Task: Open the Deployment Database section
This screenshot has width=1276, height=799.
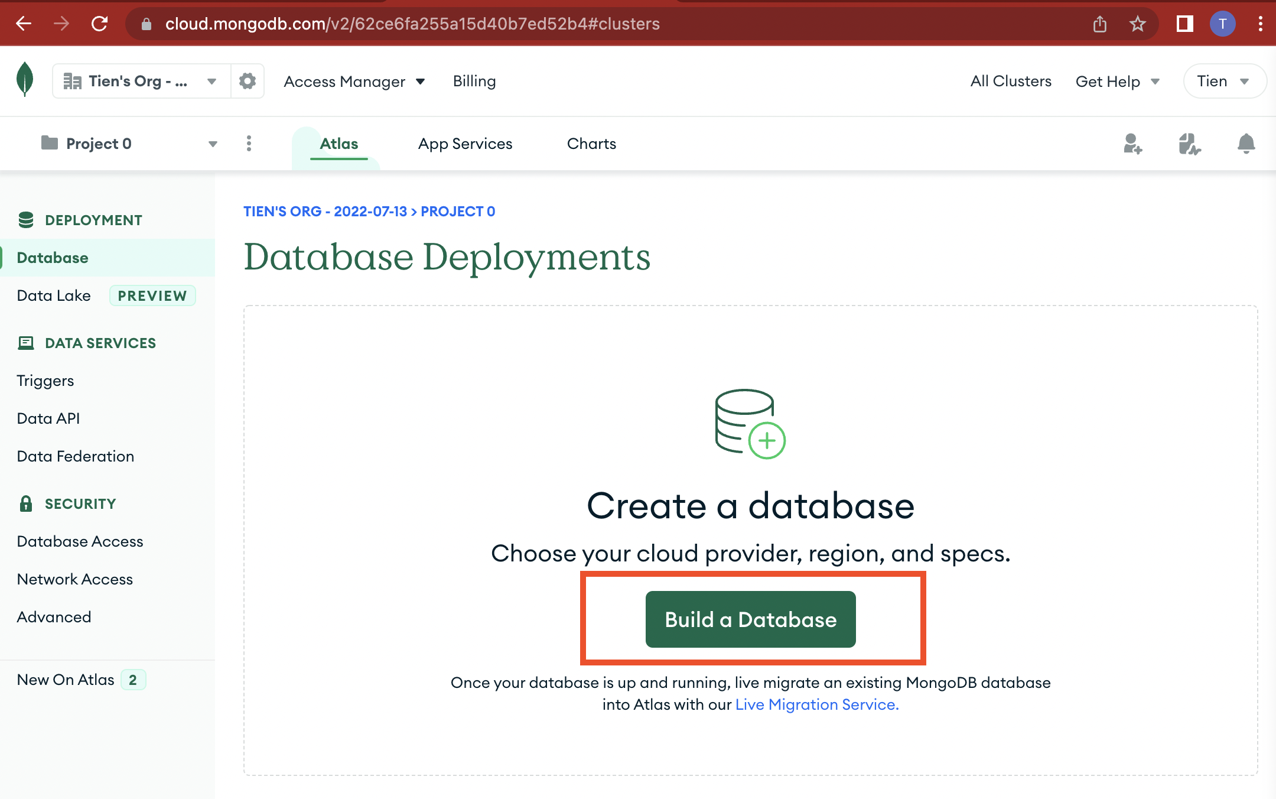Action: pyautogui.click(x=51, y=258)
